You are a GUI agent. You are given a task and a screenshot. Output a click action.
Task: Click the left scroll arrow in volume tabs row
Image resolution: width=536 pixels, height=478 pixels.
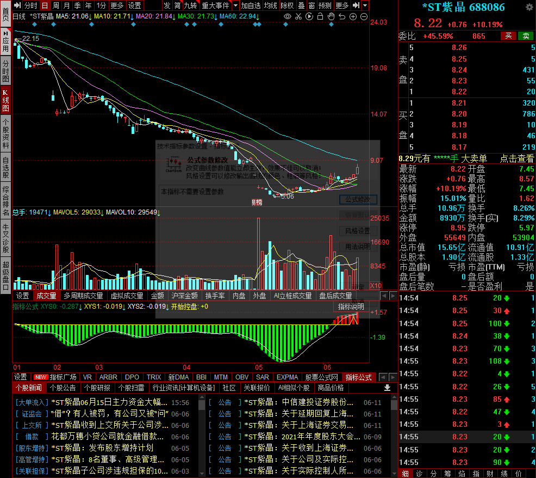(x=384, y=296)
